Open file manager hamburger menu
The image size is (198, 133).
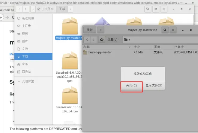(x=164, y=9)
